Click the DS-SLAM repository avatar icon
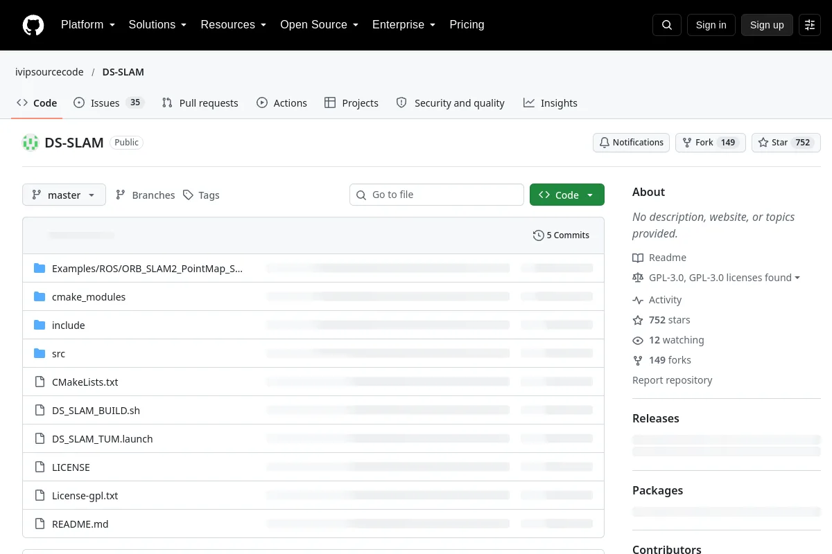This screenshot has height=554, width=832. pyautogui.click(x=31, y=143)
